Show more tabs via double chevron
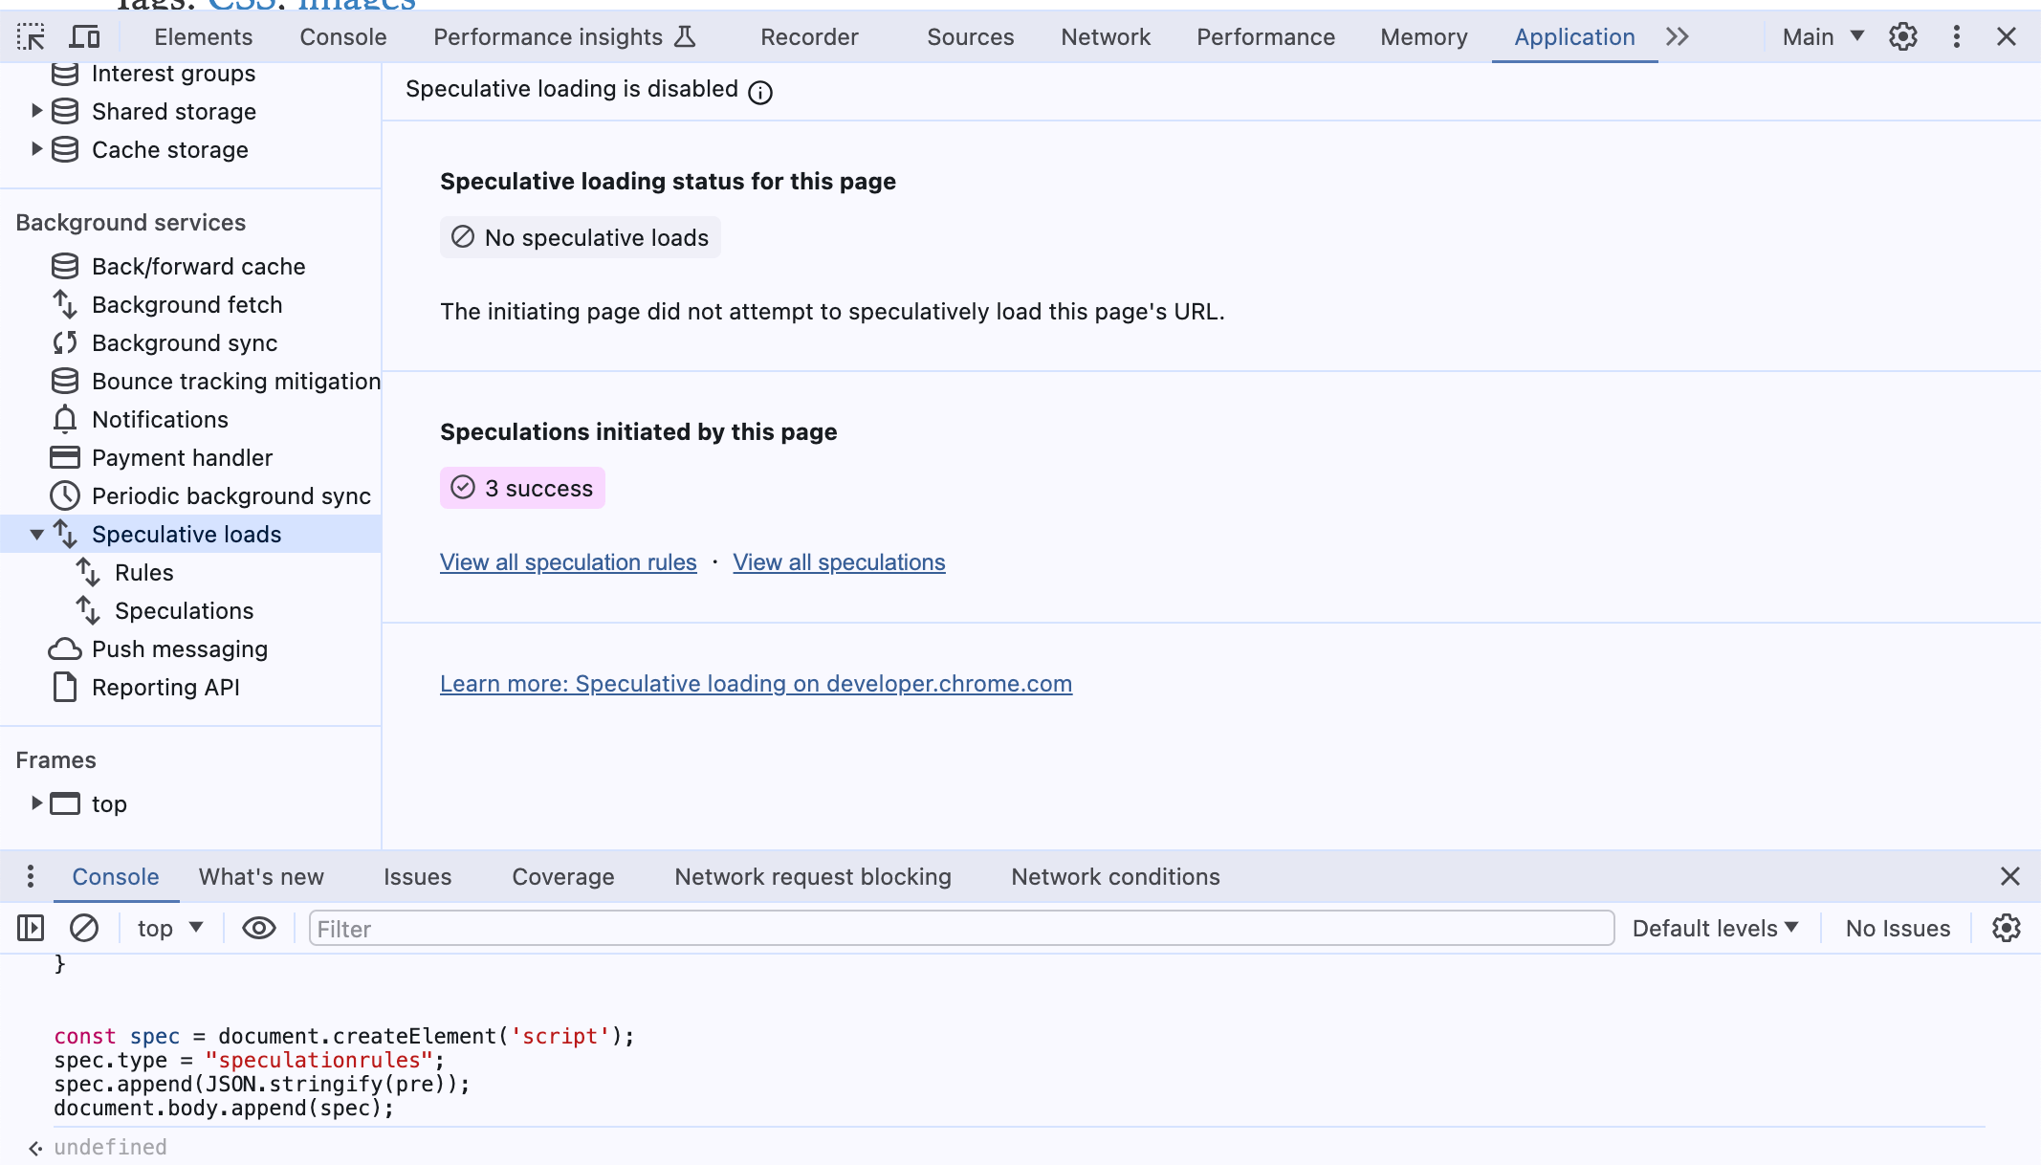The height and width of the screenshot is (1165, 2041). (1677, 37)
